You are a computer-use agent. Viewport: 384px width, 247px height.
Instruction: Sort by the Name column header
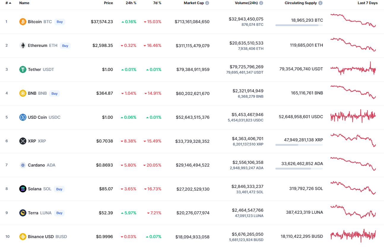pos(24,3)
